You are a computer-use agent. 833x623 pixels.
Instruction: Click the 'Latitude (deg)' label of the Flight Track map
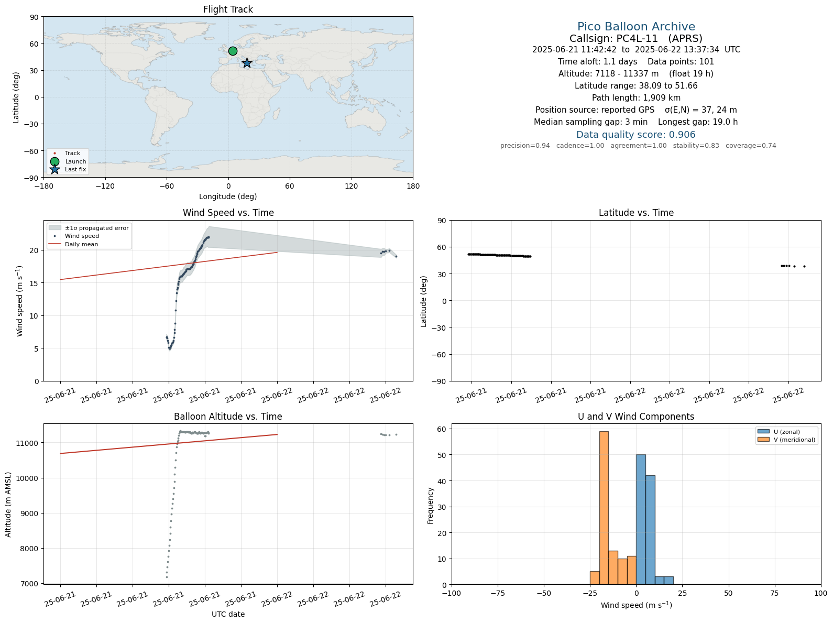click(x=16, y=97)
